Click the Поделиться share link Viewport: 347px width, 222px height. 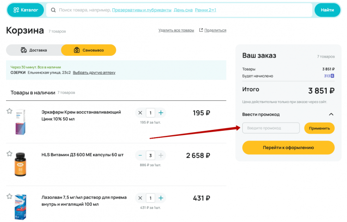tap(213, 30)
